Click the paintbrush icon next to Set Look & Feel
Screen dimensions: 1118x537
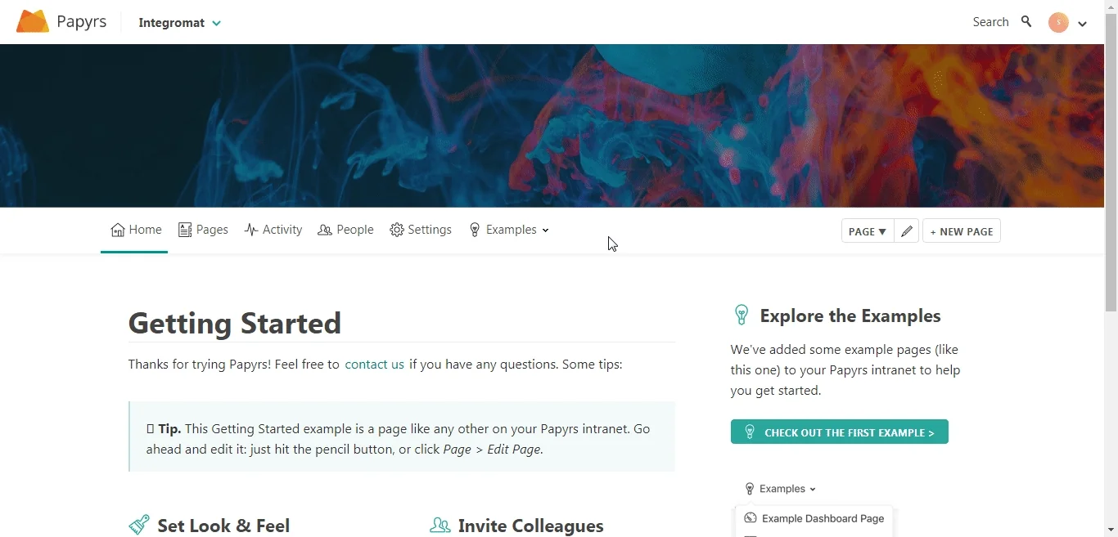139,525
